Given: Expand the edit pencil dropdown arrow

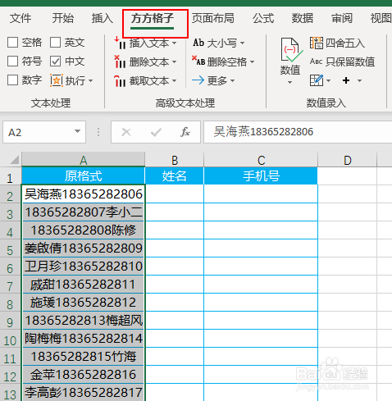Looking at the screenshot, I should [x=328, y=80].
